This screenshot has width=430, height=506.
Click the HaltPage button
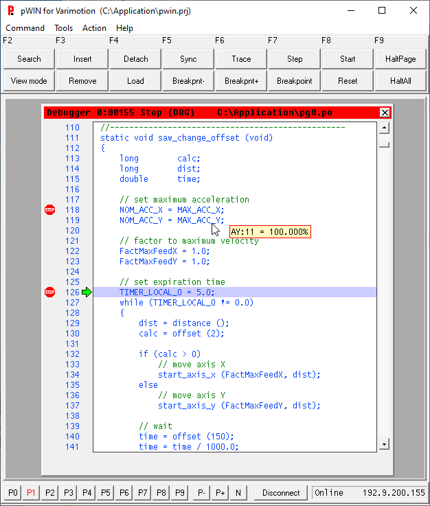click(400, 59)
